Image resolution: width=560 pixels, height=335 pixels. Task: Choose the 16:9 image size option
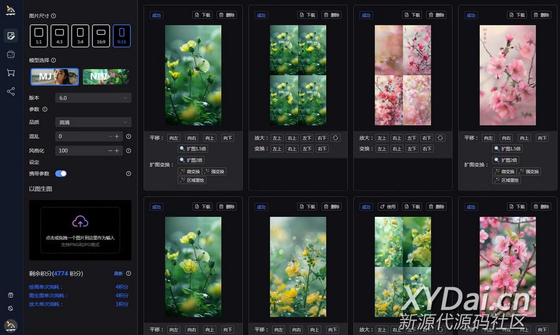point(101,35)
